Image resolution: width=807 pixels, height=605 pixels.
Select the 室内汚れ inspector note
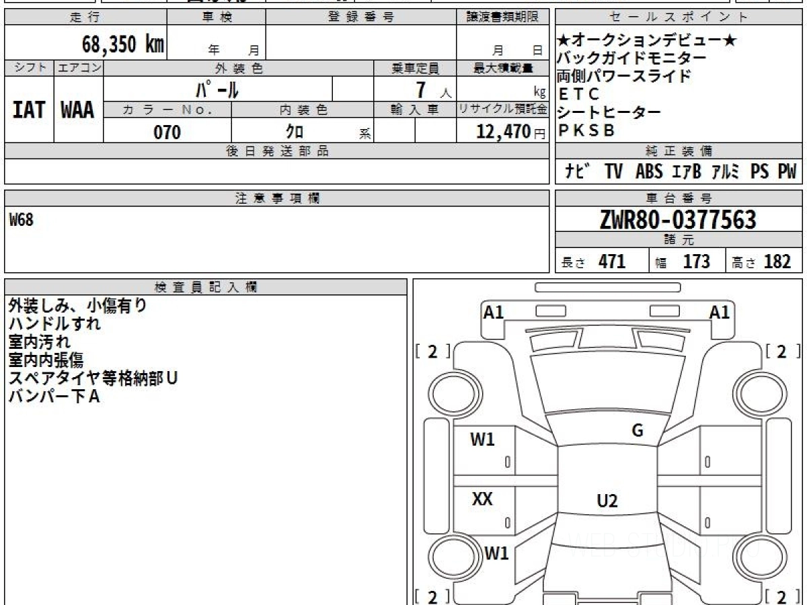[39, 341]
